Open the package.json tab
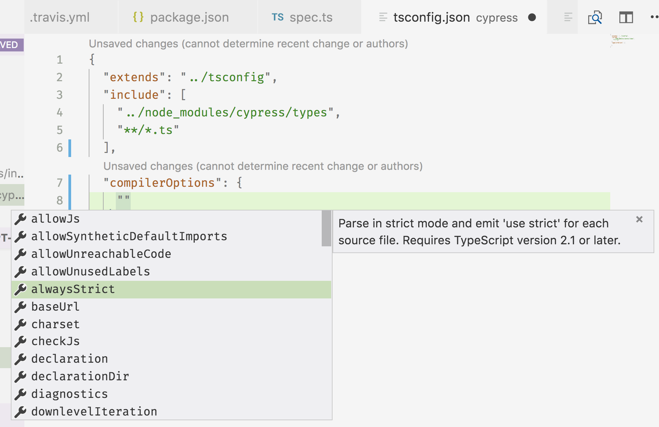Image resolution: width=659 pixels, height=427 pixels. 189,17
